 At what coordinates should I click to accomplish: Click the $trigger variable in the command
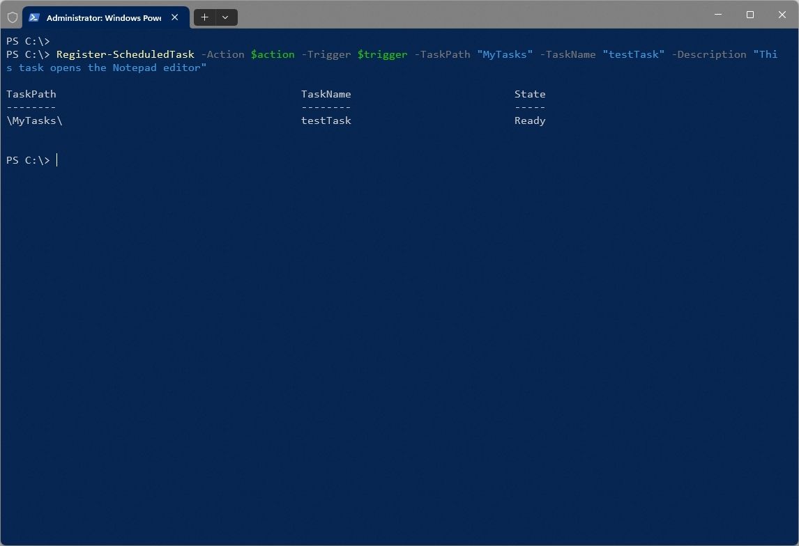383,54
